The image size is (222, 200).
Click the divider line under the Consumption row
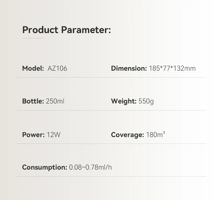(x=111, y=177)
